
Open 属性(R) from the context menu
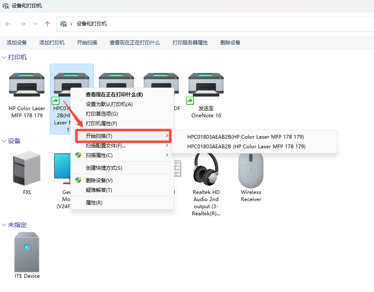coord(122,202)
